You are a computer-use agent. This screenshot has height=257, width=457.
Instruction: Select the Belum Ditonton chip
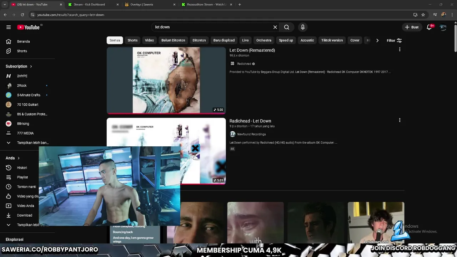pos(173,40)
